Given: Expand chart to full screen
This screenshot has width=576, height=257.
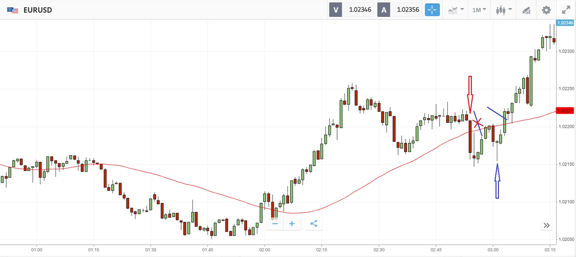Looking at the screenshot, I should click(566, 10).
